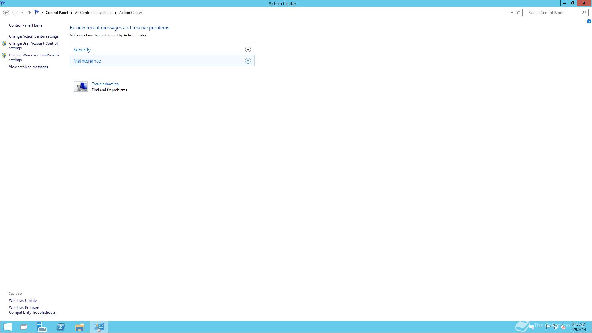The width and height of the screenshot is (592, 333).
Task: Click Action Center breadcrumb
Action: [131, 13]
